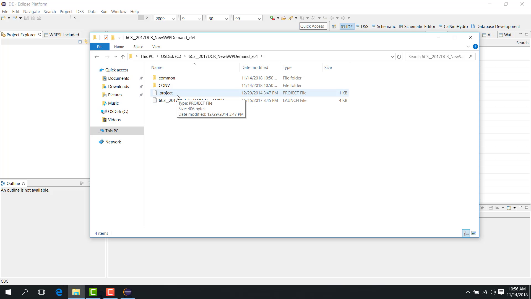Open Windows Start menu
The image size is (531, 299).
click(8, 292)
